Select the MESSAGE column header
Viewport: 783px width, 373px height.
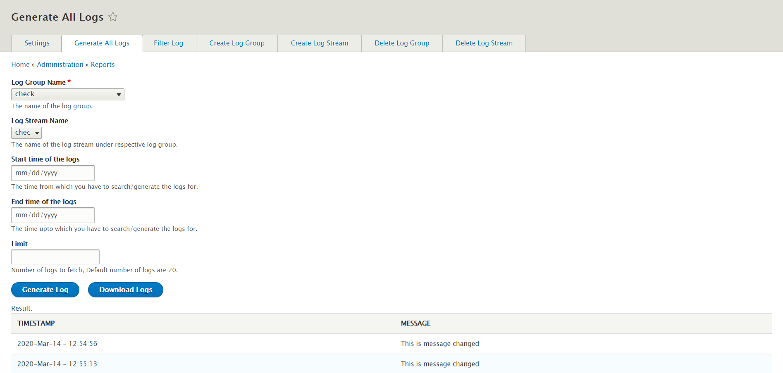(415, 323)
